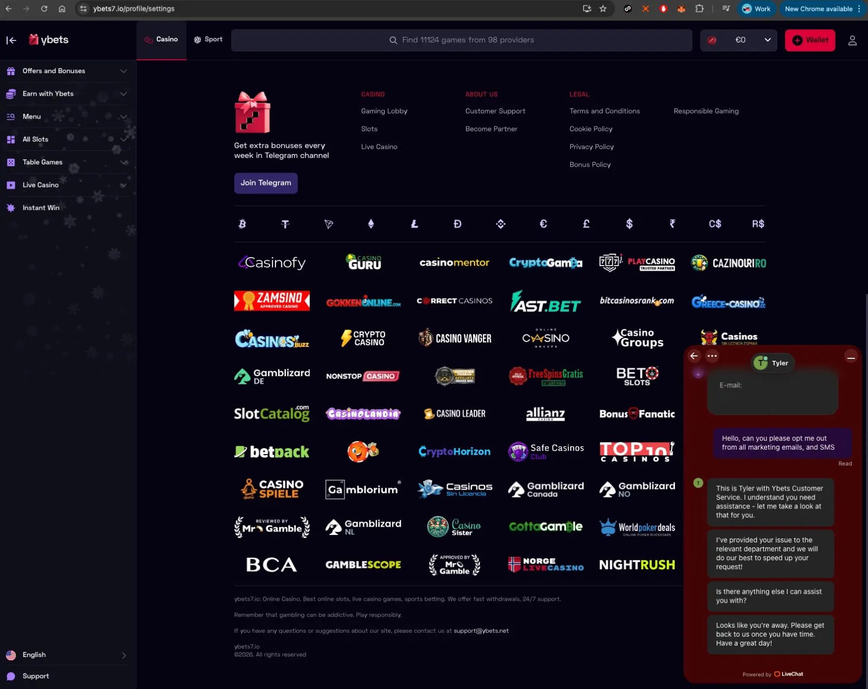
Task: Open the Cookie Policy link
Action: [591, 129]
